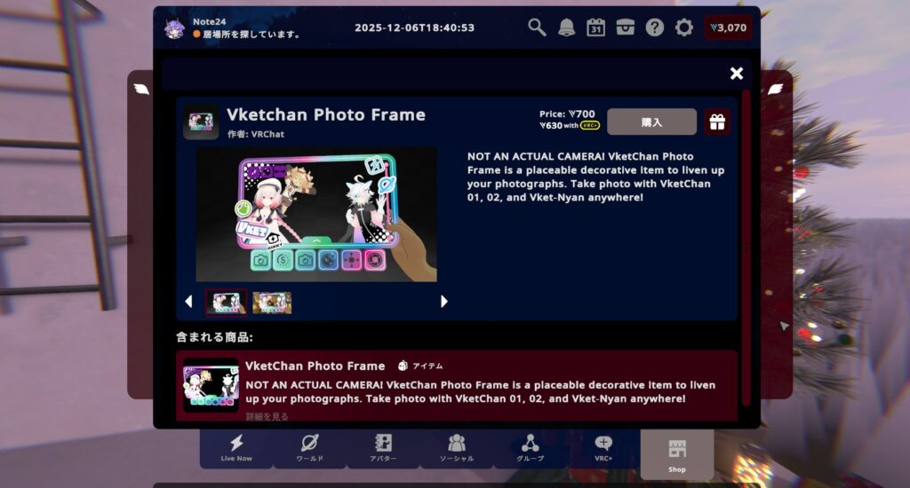Click the 3,070 credits balance
This screenshot has width=910, height=488.
(729, 28)
